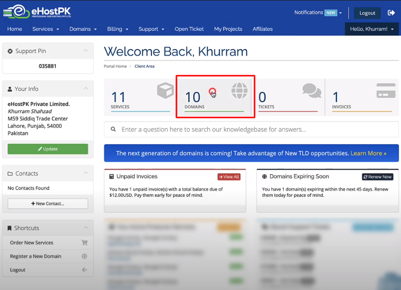Go to My Projects in the navbar
Screen dimensions: 401x290
click(228, 29)
